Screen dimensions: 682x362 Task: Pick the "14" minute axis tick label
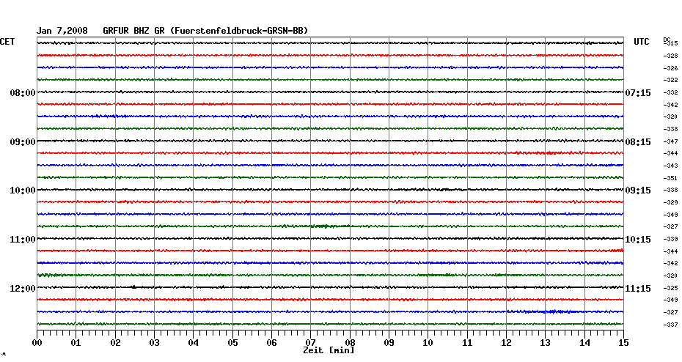pyautogui.click(x=584, y=343)
